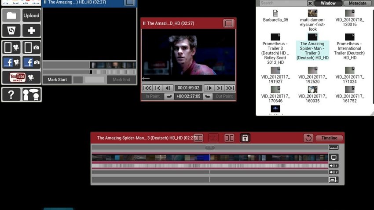This screenshot has height=210, width=374.
Task: Click first trim icon in timeline header
Action: coord(198,138)
